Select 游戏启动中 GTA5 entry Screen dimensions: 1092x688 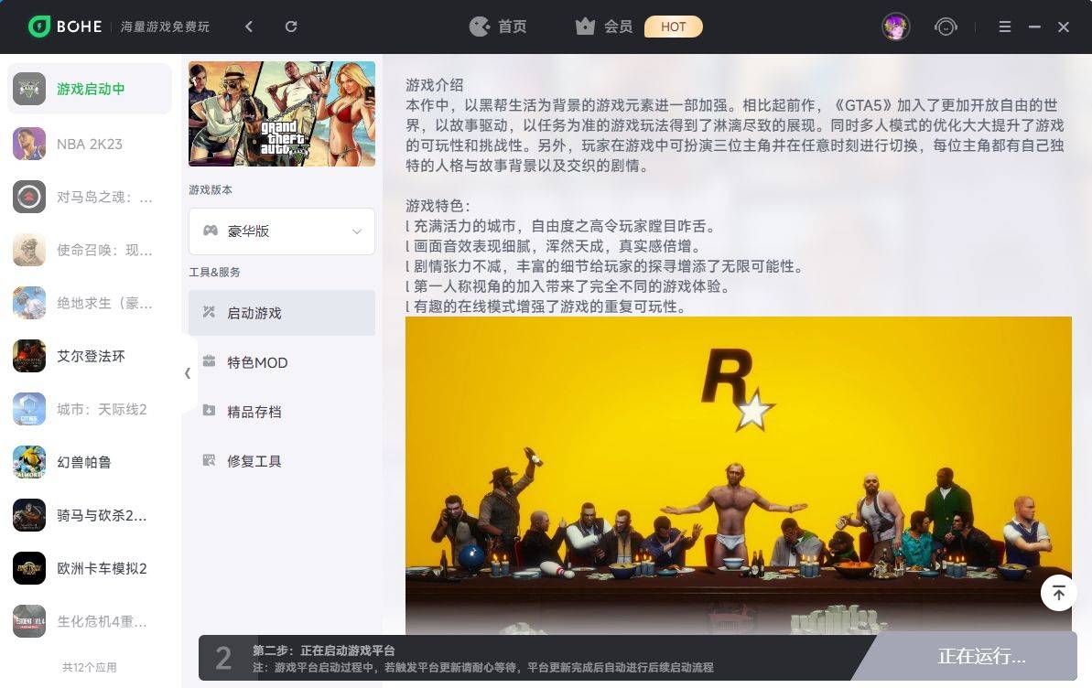coord(90,89)
